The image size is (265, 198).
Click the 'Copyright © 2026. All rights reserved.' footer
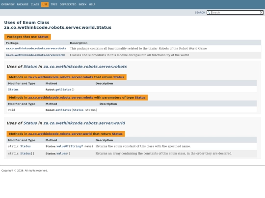coord(25,171)
